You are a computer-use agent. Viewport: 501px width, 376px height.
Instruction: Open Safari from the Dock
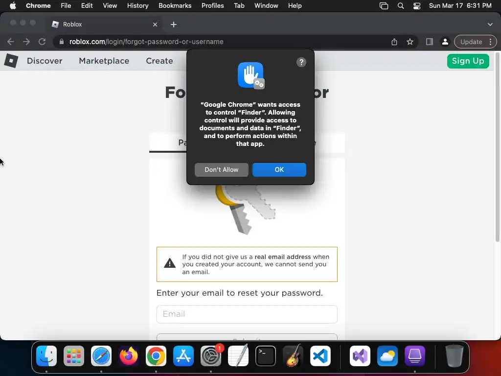(x=101, y=356)
